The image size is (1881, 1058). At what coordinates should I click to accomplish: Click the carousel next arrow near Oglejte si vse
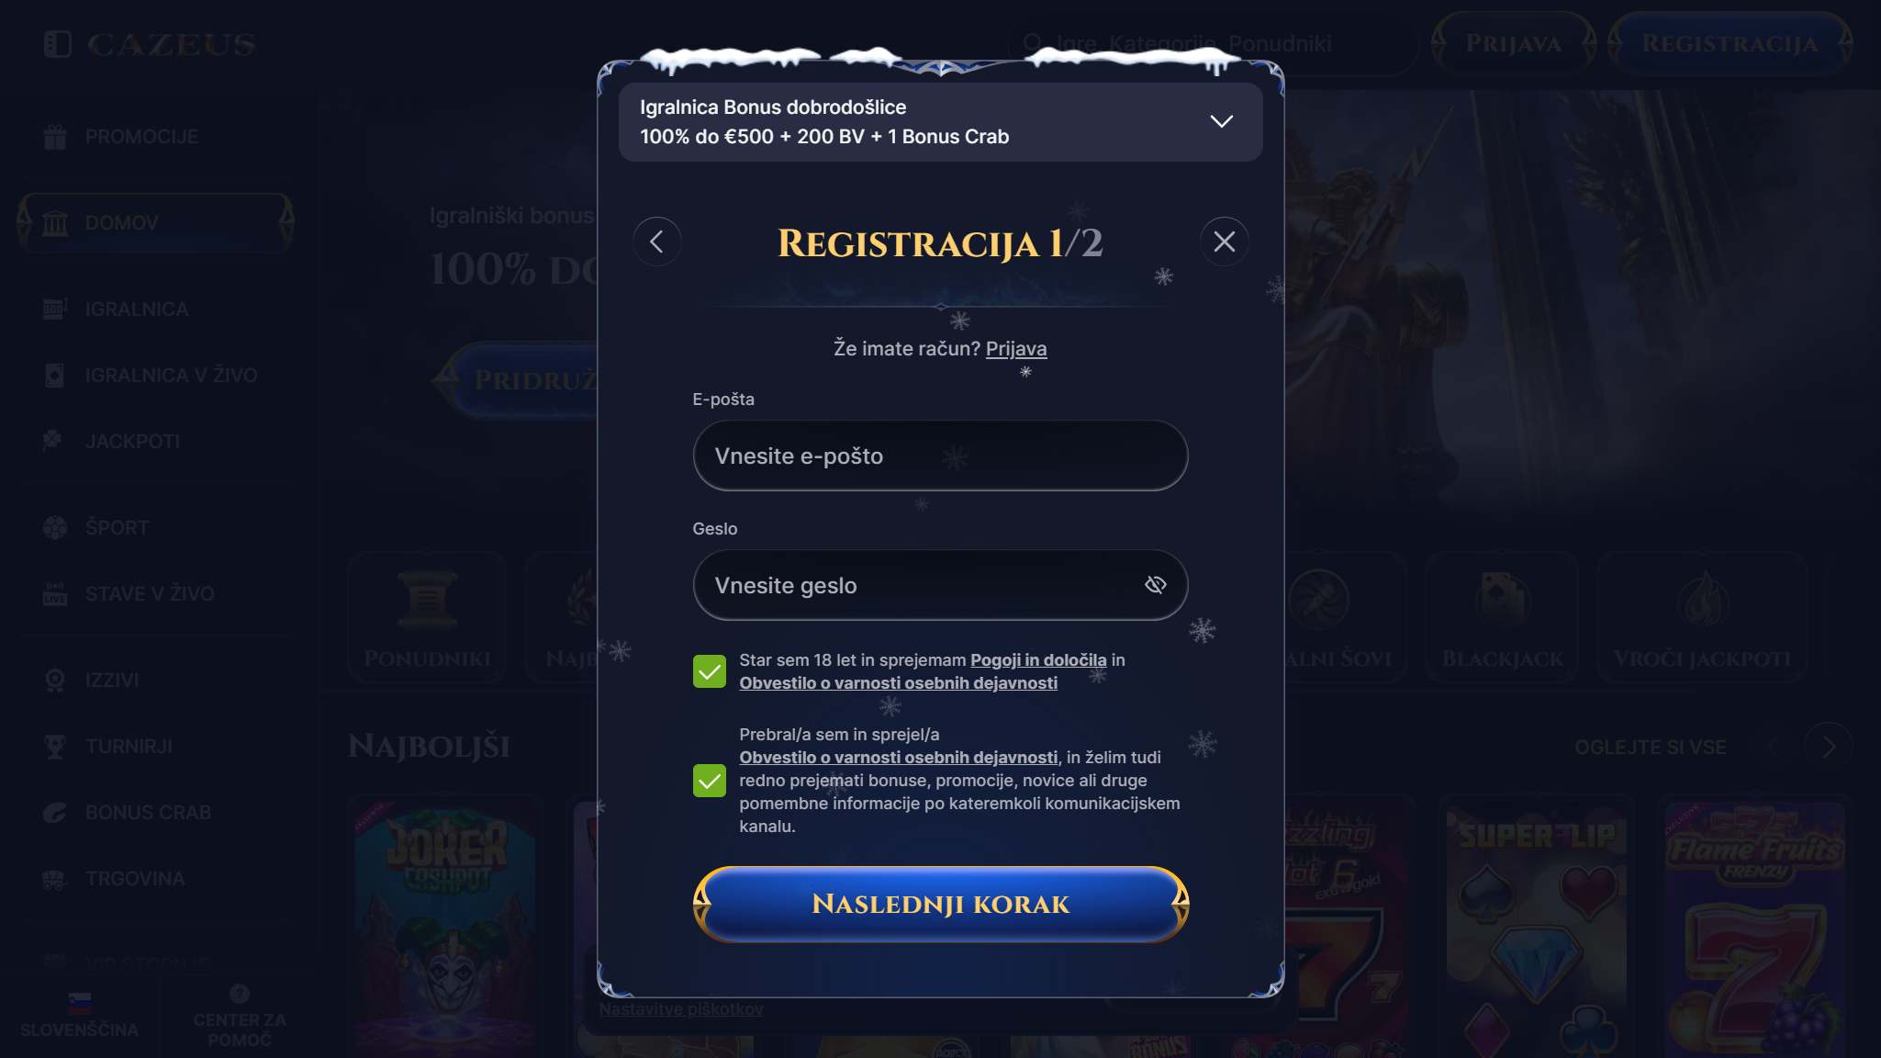[x=1828, y=747]
